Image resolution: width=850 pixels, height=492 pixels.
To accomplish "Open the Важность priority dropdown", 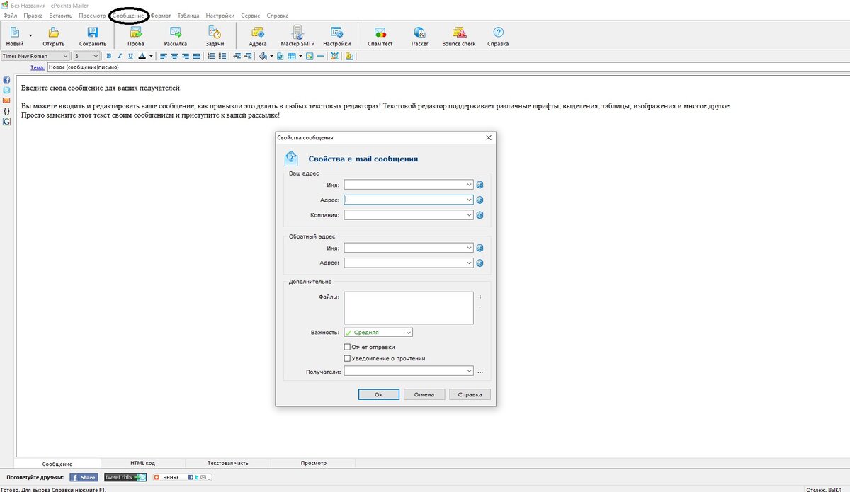I will pyautogui.click(x=409, y=332).
